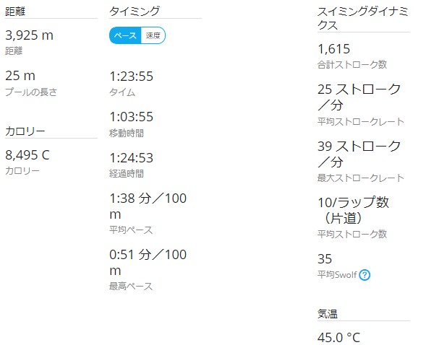Select the 1,615 合計ストローク数 value
426x345 pixels.
[x=334, y=49]
